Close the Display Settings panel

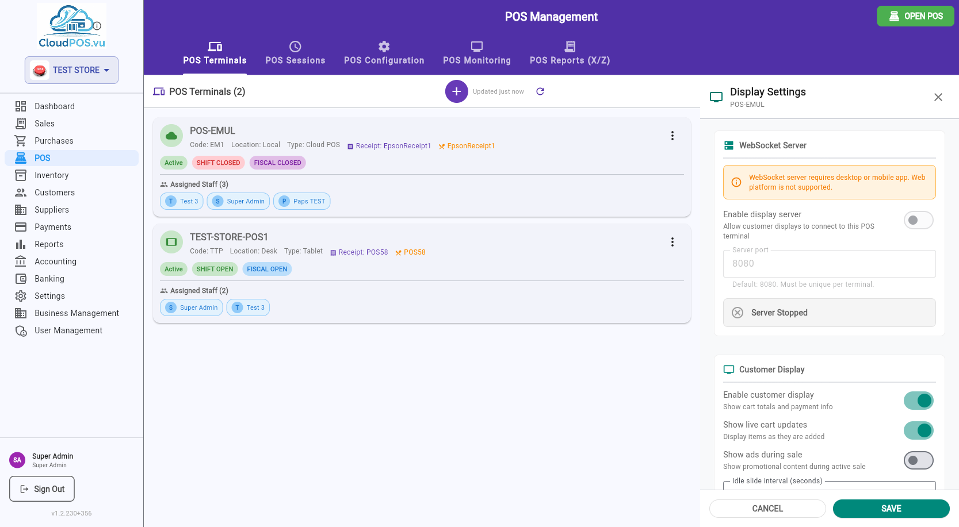point(938,97)
